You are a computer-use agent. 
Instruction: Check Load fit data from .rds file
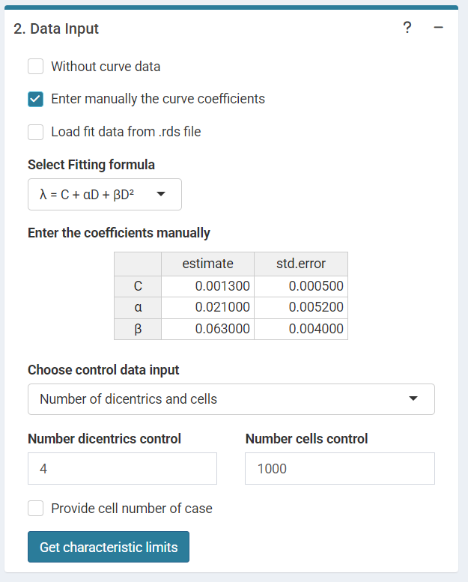36,132
